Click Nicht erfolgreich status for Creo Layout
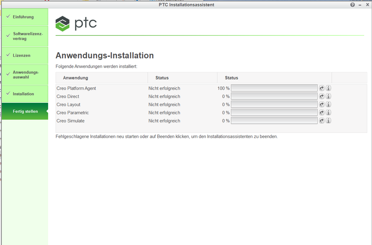372x245 pixels. point(164,104)
